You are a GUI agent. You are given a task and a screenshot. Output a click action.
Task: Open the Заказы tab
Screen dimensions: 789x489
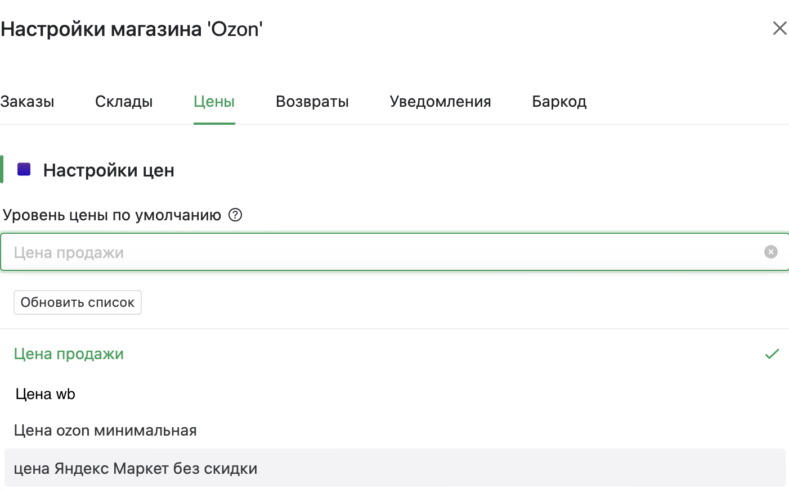[x=28, y=102]
